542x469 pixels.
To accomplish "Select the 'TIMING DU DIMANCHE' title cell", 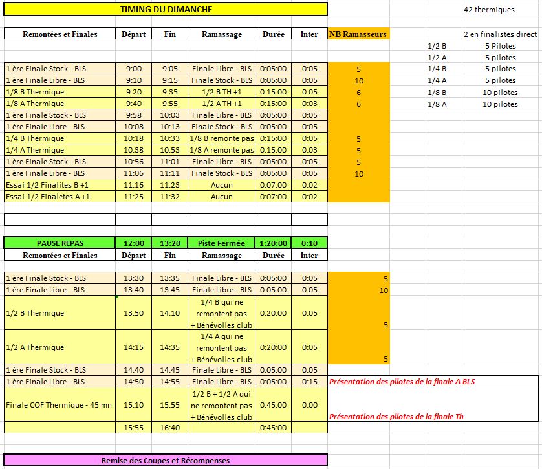I will tap(166, 9).
